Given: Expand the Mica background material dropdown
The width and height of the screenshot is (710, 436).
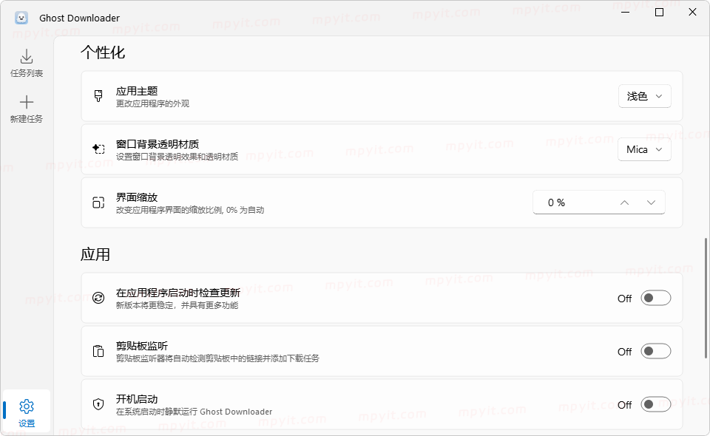Looking at the screenshot, I should pos(644,149).
